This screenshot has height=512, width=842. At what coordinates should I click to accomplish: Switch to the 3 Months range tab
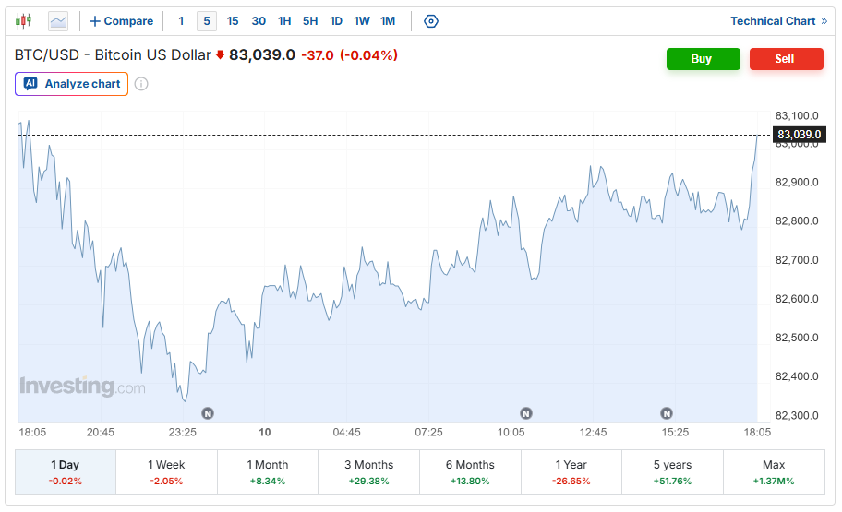(x=369, y=472)
